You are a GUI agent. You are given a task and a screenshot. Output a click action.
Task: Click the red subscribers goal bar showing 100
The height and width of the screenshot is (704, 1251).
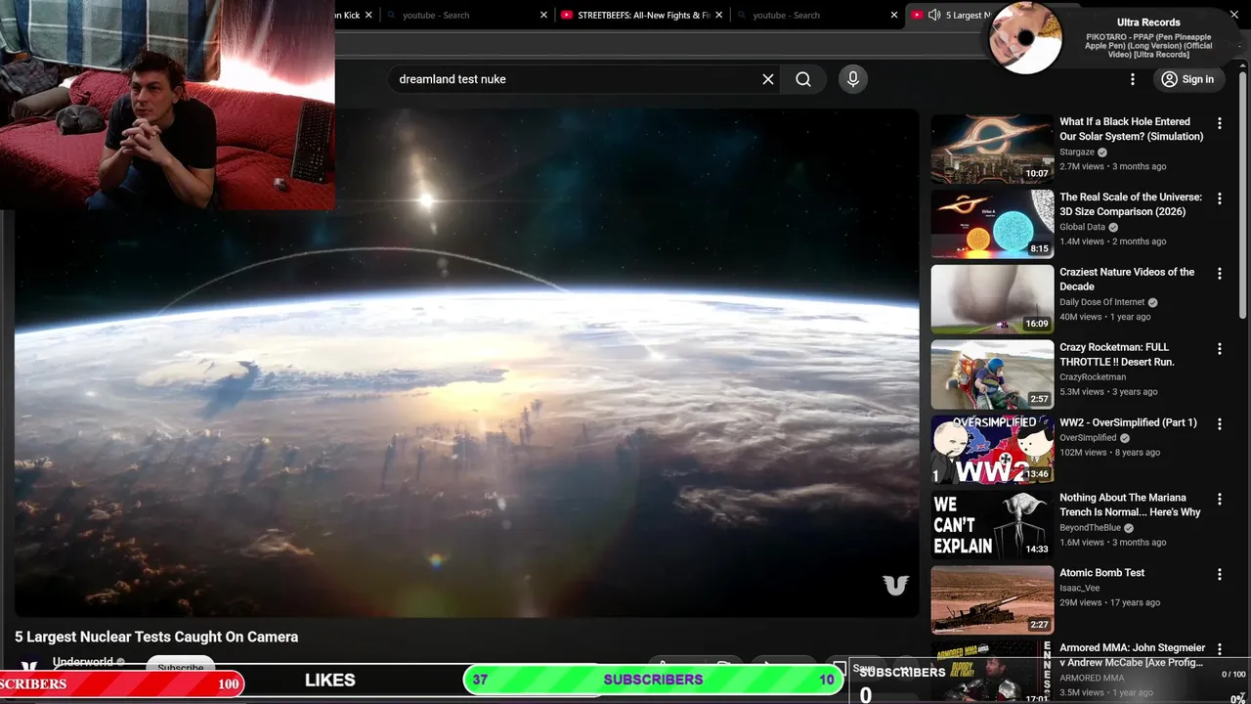121,683
